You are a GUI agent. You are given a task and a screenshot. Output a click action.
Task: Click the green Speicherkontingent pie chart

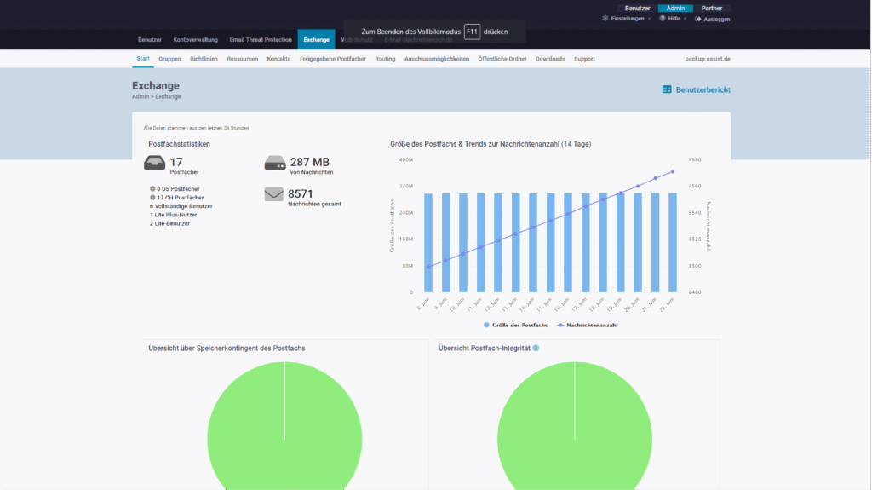pos(284,427)
